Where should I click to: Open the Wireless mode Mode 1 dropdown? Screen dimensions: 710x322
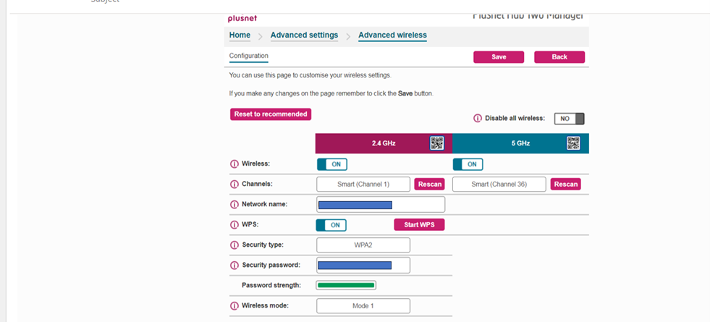point(363,306)
